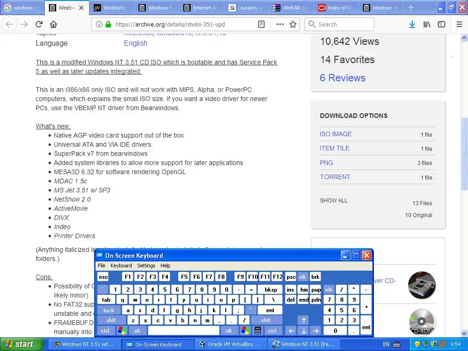Image resolution: width=468 pixels, height=351 pixels.
Task: Toggle the left shft key
Action: click(x=111, y=320)
